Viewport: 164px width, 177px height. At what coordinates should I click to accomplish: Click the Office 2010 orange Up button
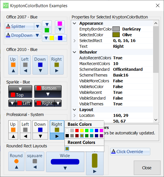pos(13,65)
